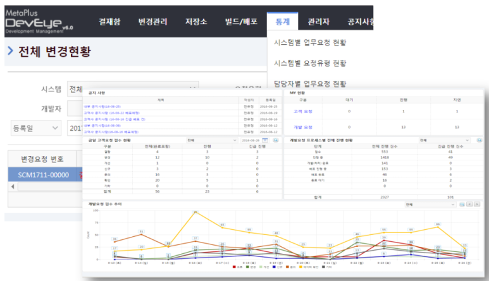The image size is (489, 281).
Task: Open the 변경관리 menu
Action: 153,21
